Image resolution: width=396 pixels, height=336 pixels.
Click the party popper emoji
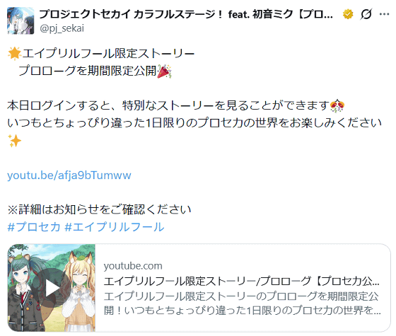pyautogui.click(x=164, y=71)
